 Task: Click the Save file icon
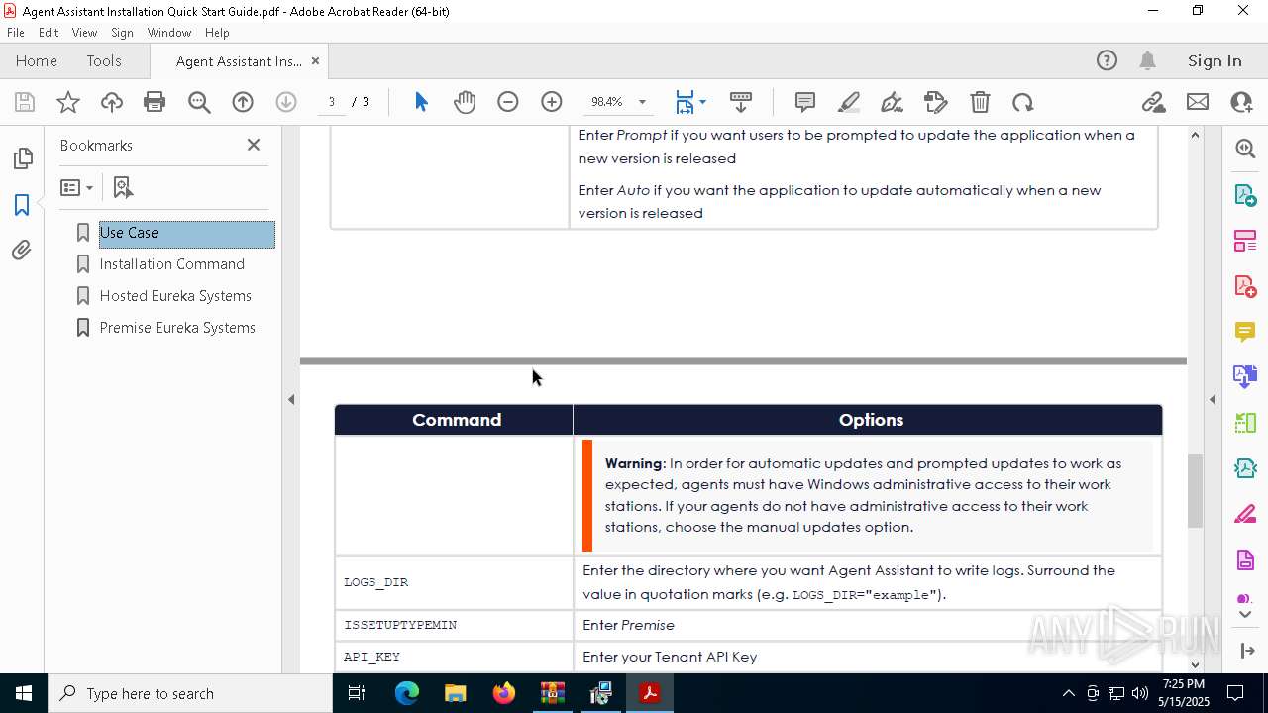pos(25,102)
